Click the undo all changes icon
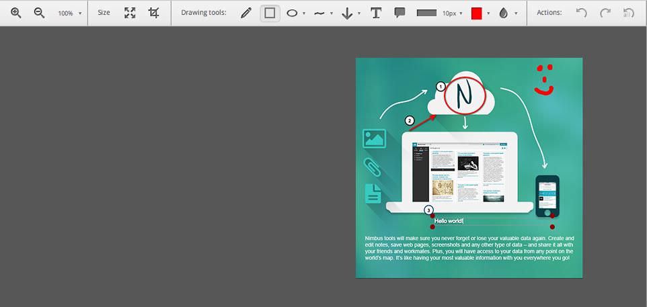Viewport: 647px width, 307px height. coord(628,13)
